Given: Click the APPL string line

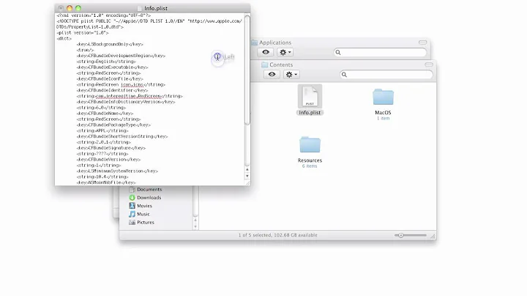Looking at the screenshot, I should [x=102, y=131].
